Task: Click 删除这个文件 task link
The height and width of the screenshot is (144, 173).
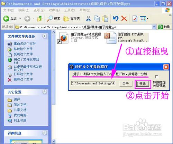Action: [x=23, y=79]
